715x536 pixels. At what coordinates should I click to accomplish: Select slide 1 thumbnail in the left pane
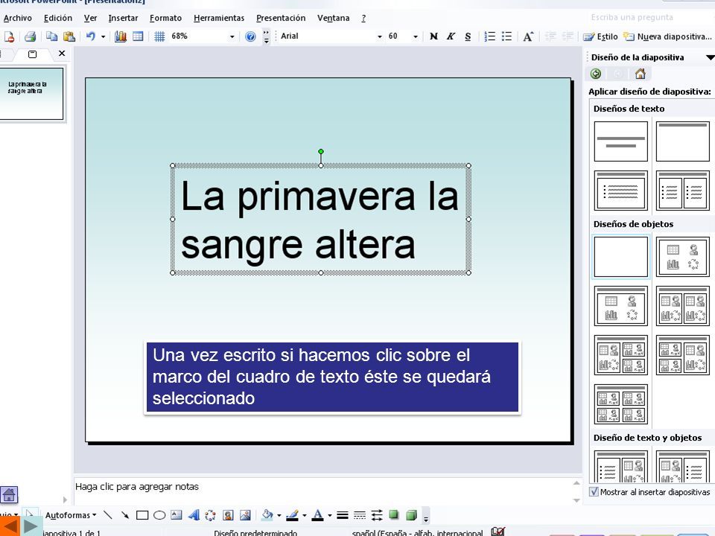pyautogui.click(x=31, y=94)
